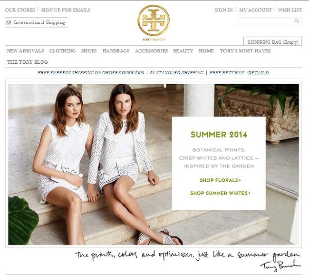
Task: Open the Beauty section
Action: [x=183, y=51]
